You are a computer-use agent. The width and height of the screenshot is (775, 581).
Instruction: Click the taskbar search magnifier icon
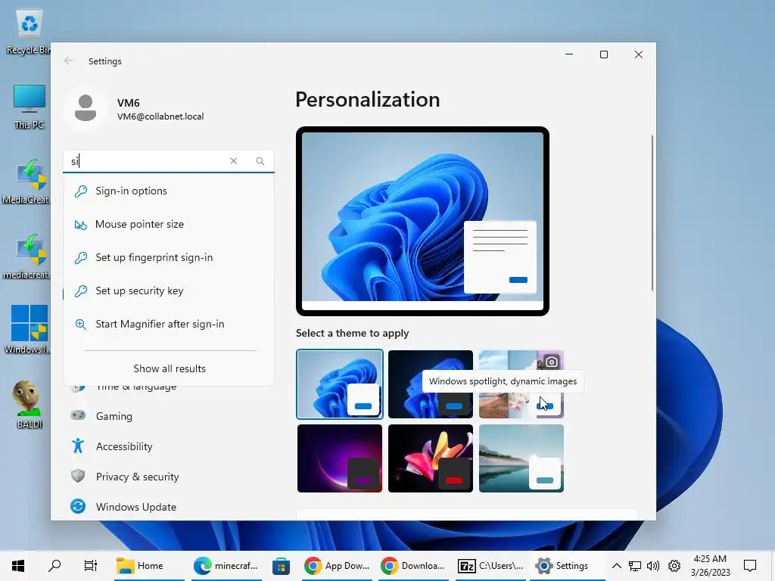coord(54,566)
